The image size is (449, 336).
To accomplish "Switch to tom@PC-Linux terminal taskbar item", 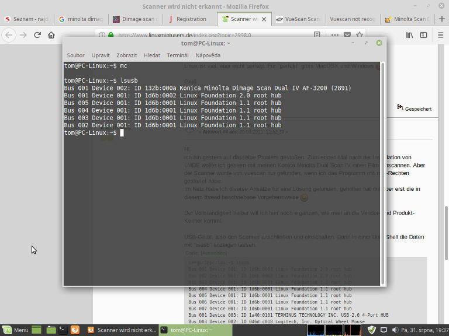I will [195, 330].
